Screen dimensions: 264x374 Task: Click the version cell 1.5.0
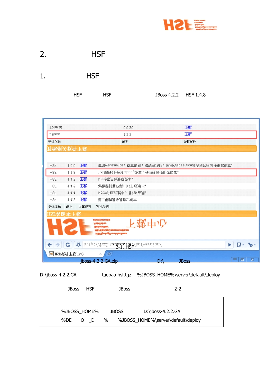click(x=71, y=166)
